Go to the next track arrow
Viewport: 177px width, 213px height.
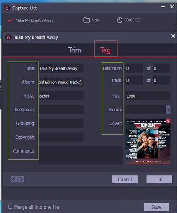[21, 179]
